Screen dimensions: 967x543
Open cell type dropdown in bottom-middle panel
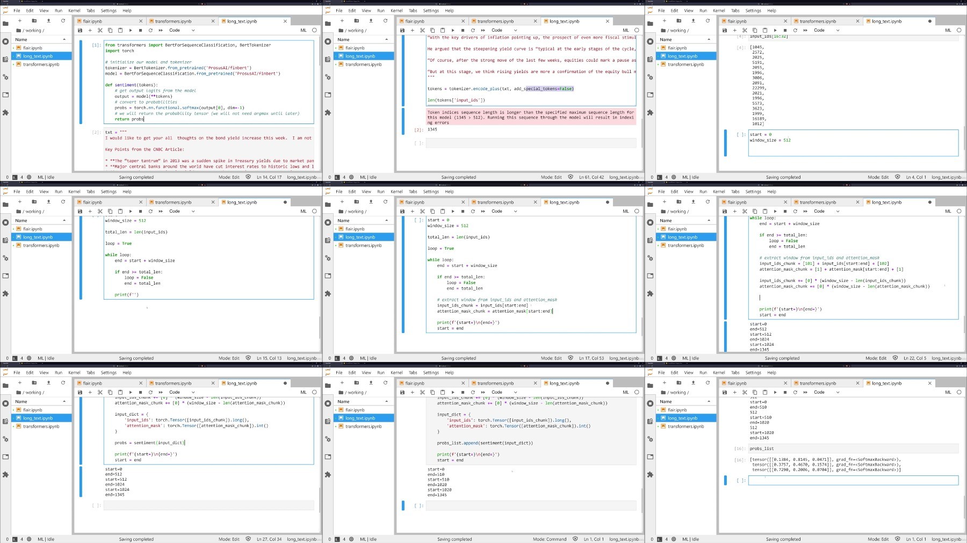pos(504,392)
